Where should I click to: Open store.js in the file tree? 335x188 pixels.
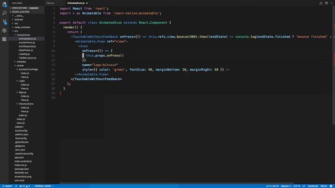21,123
